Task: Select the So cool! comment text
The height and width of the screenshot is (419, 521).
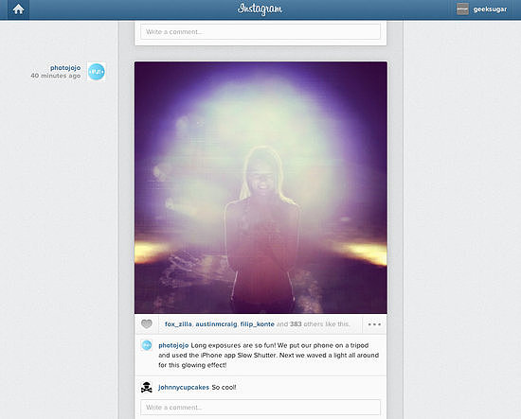Action: (x=224, y=387)
